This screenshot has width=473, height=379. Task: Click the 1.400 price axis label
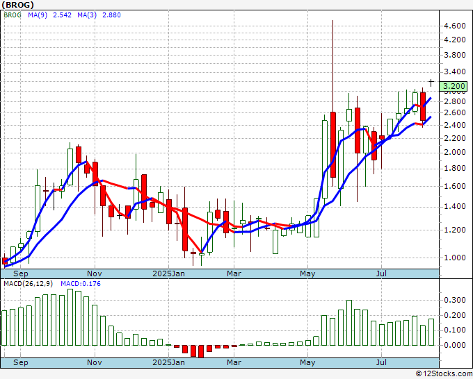(455, 207)
